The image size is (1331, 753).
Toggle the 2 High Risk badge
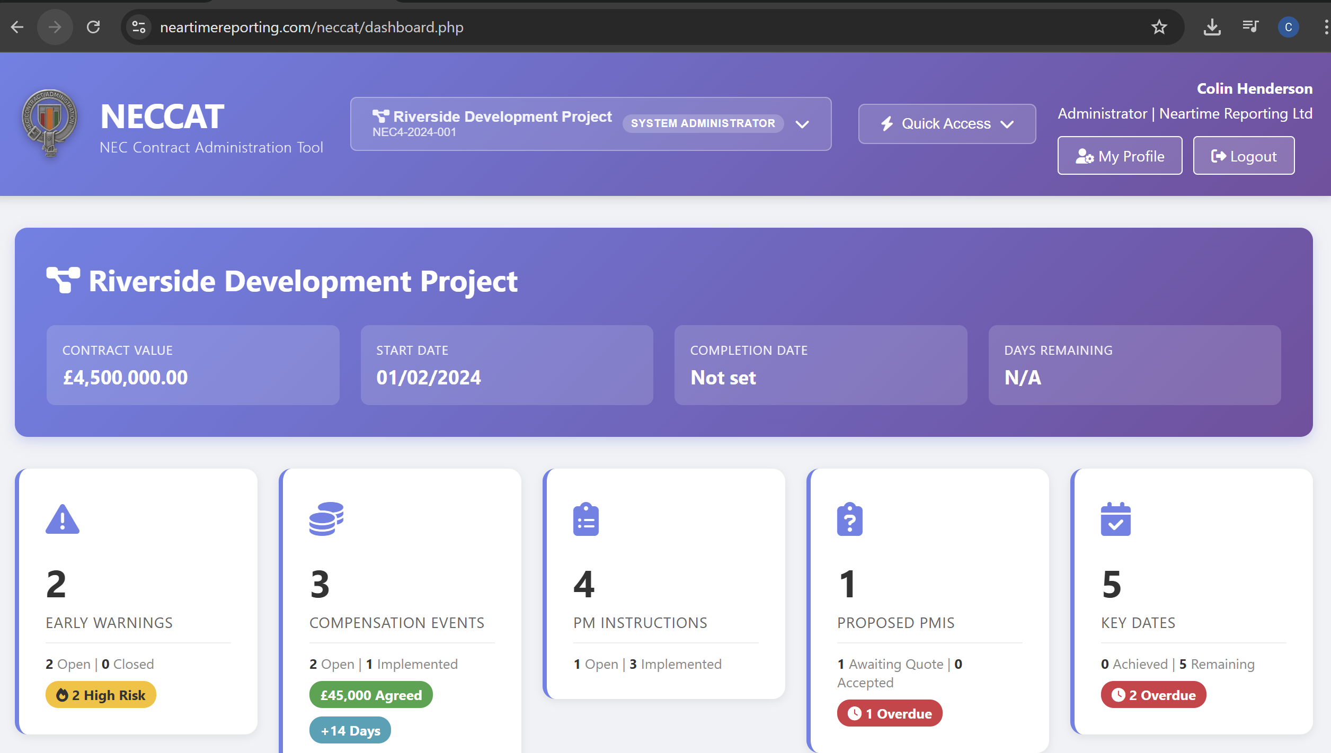click(x=100, y=695)
